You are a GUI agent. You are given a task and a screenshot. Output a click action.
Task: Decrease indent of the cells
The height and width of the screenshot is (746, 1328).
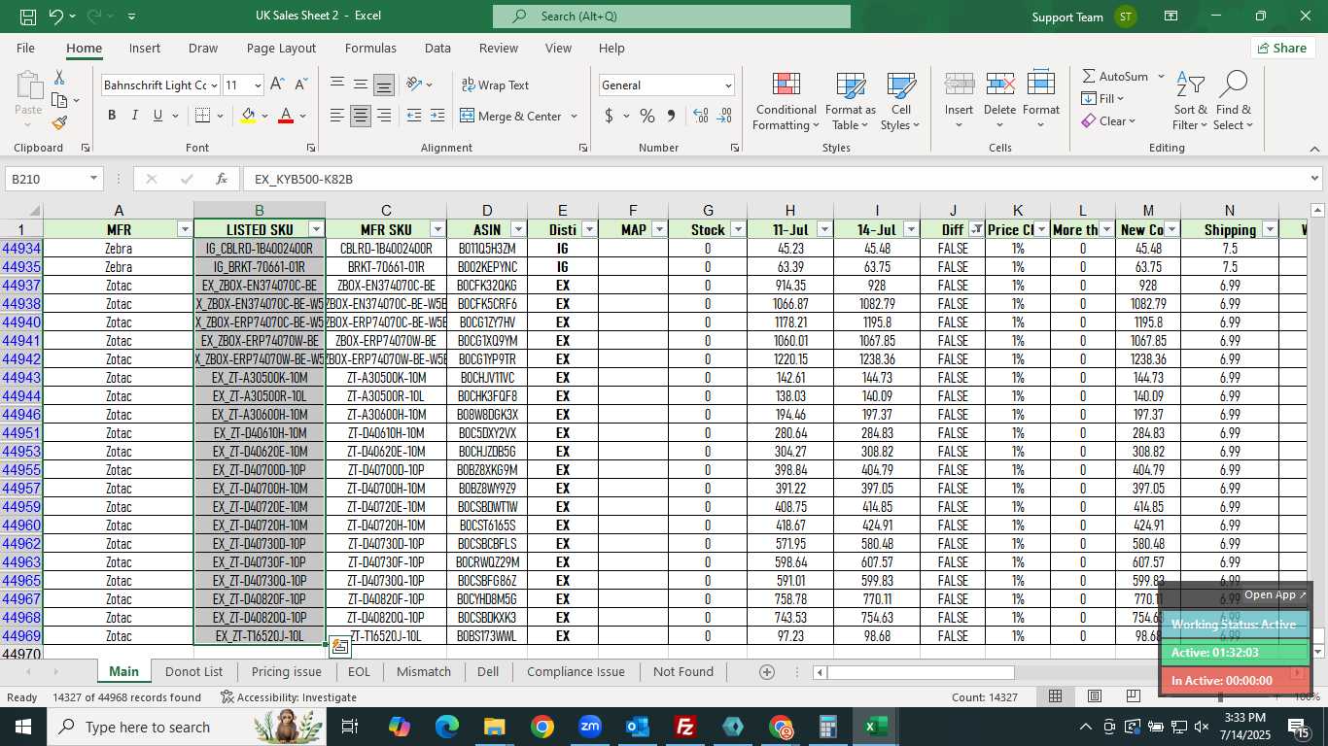pos(414,116)
